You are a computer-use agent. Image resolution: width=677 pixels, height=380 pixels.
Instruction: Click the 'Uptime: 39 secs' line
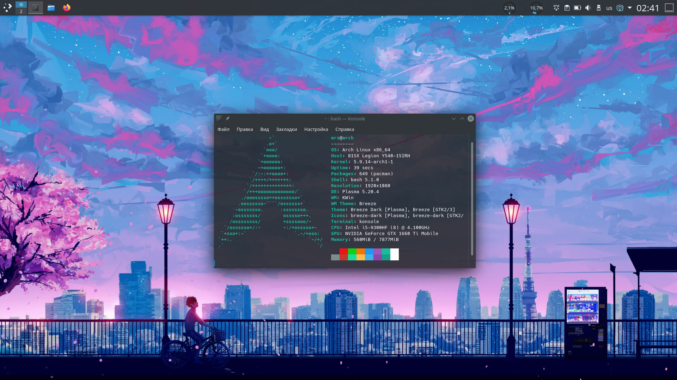point(352,168)
